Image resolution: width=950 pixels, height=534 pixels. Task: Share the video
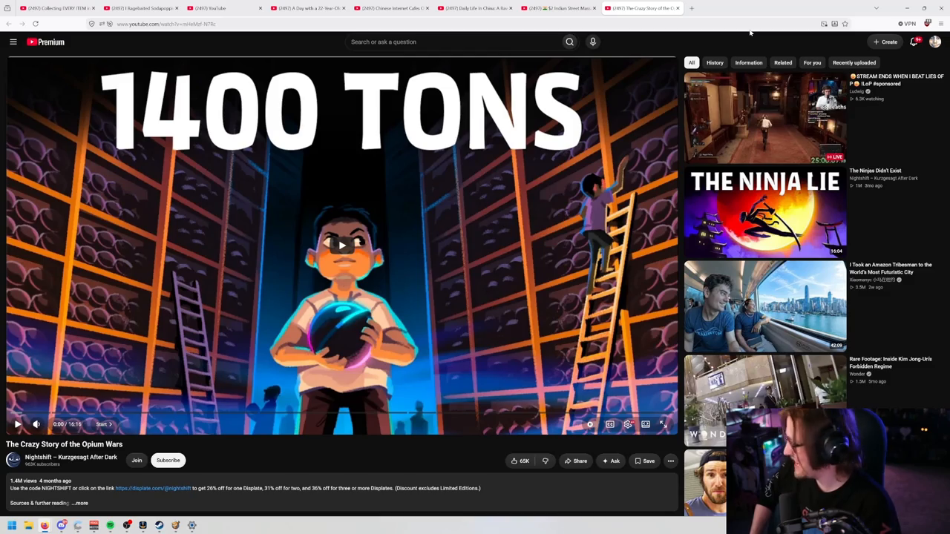click(x=575, y=461)
